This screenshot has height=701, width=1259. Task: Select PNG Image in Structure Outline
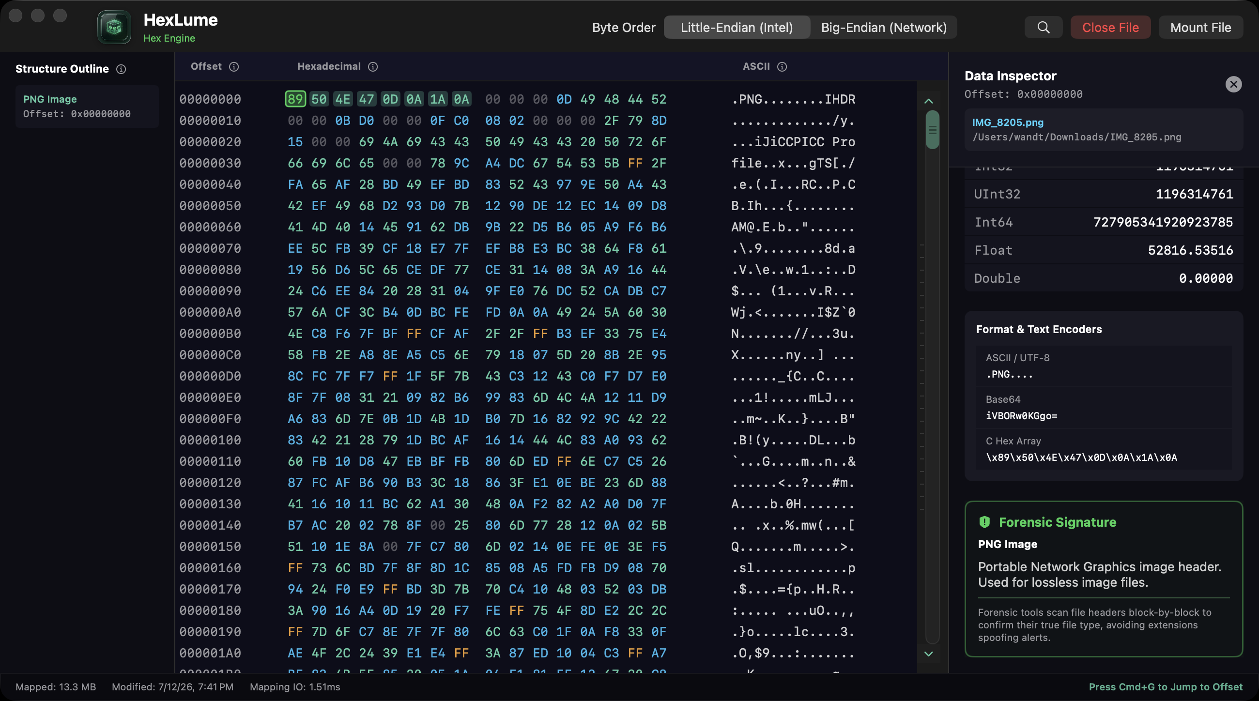point(87,107)
